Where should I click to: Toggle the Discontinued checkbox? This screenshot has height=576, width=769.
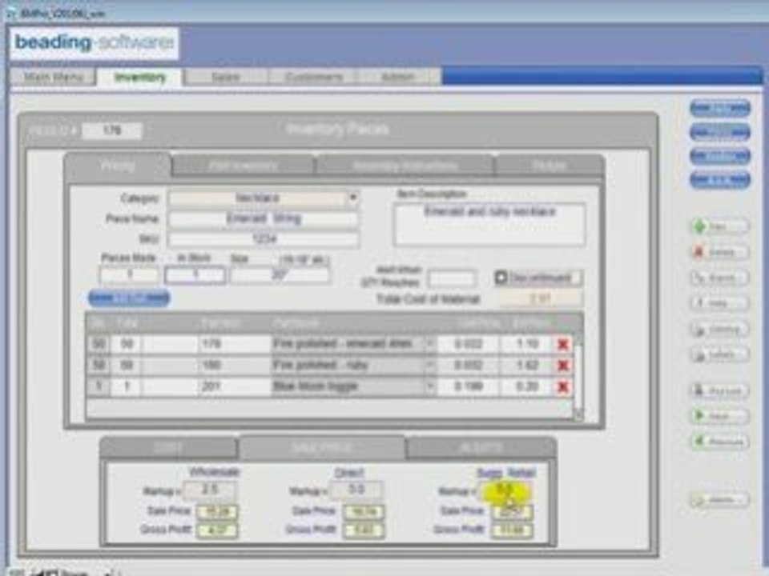point(500,278)
